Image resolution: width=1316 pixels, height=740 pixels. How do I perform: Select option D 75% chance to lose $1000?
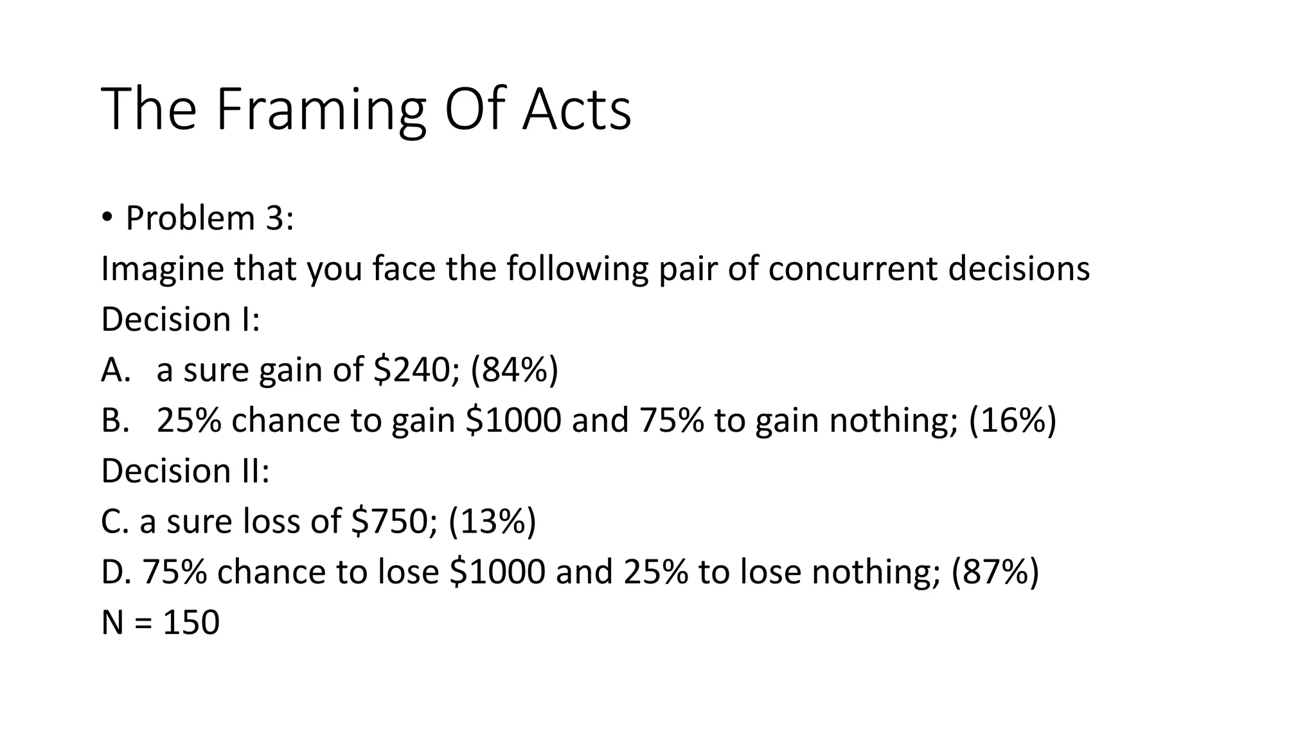tap(570, 572)
